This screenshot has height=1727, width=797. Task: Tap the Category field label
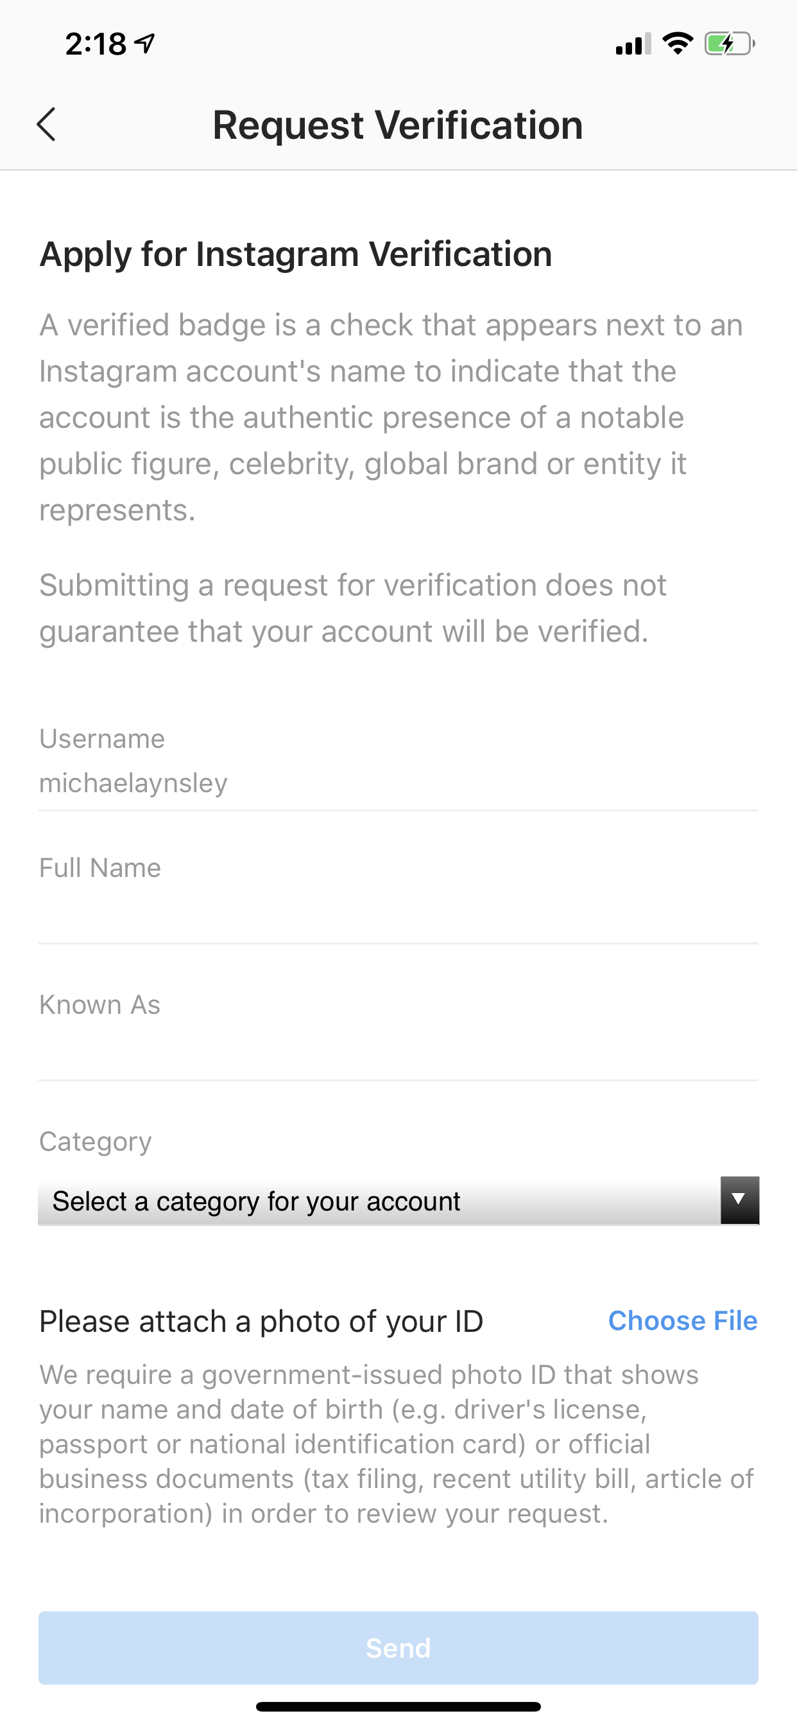click(95, 1141)
